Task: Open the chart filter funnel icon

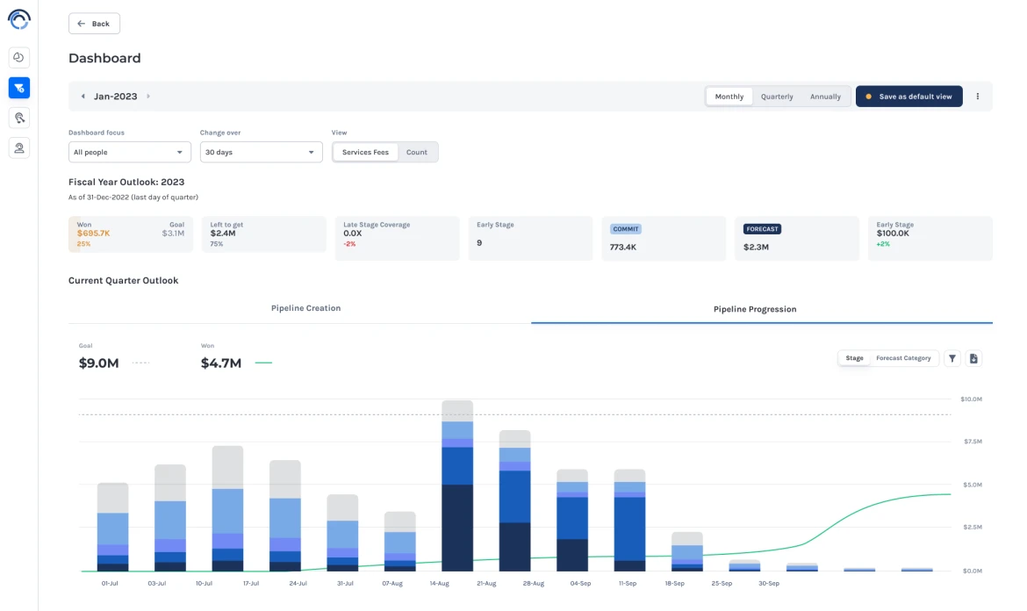Action: click(x=952, y=358)
